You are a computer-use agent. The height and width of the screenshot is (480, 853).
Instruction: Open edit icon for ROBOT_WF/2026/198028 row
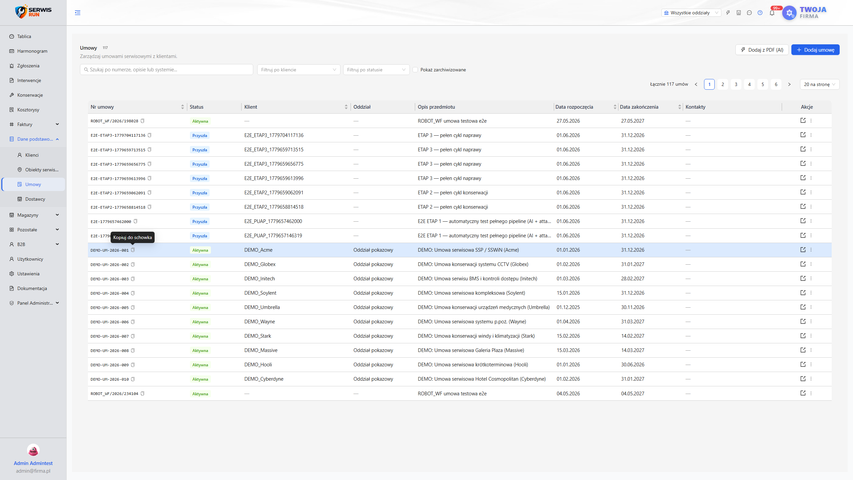[803, 120]
